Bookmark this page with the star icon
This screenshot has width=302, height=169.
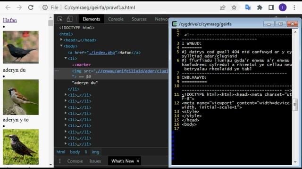(x=234, y=8)
